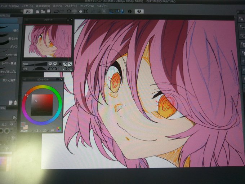This screenshot has height=184, width=245.
Task: Redo the last undone action
Action: (x=62, y=12)
